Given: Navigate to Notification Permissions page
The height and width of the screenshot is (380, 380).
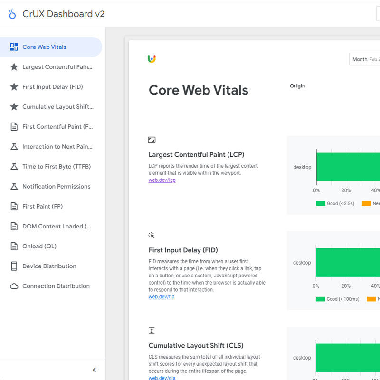Looking at the screenshot, I should click(51, 186).
